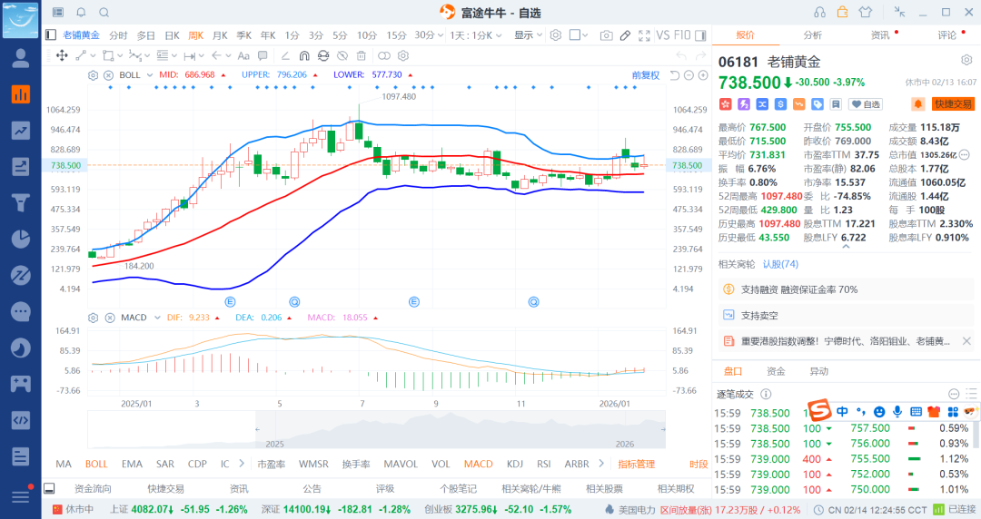This screenshot has height=519, width=981.
Task: Open the orange wallet icon in the title bar
Action: (843, 12)
